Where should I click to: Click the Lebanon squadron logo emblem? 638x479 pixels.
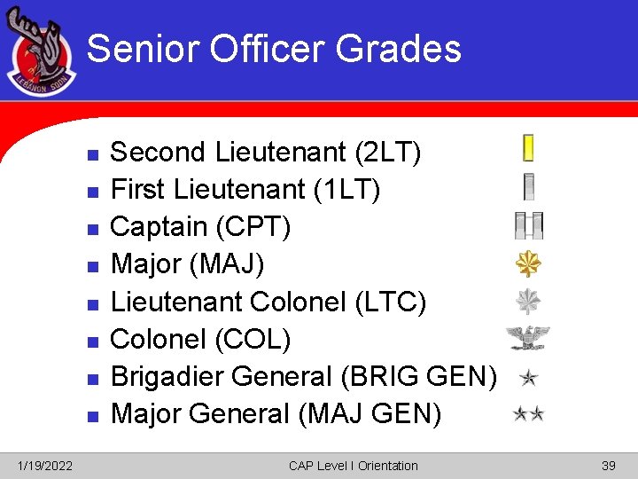41,56
